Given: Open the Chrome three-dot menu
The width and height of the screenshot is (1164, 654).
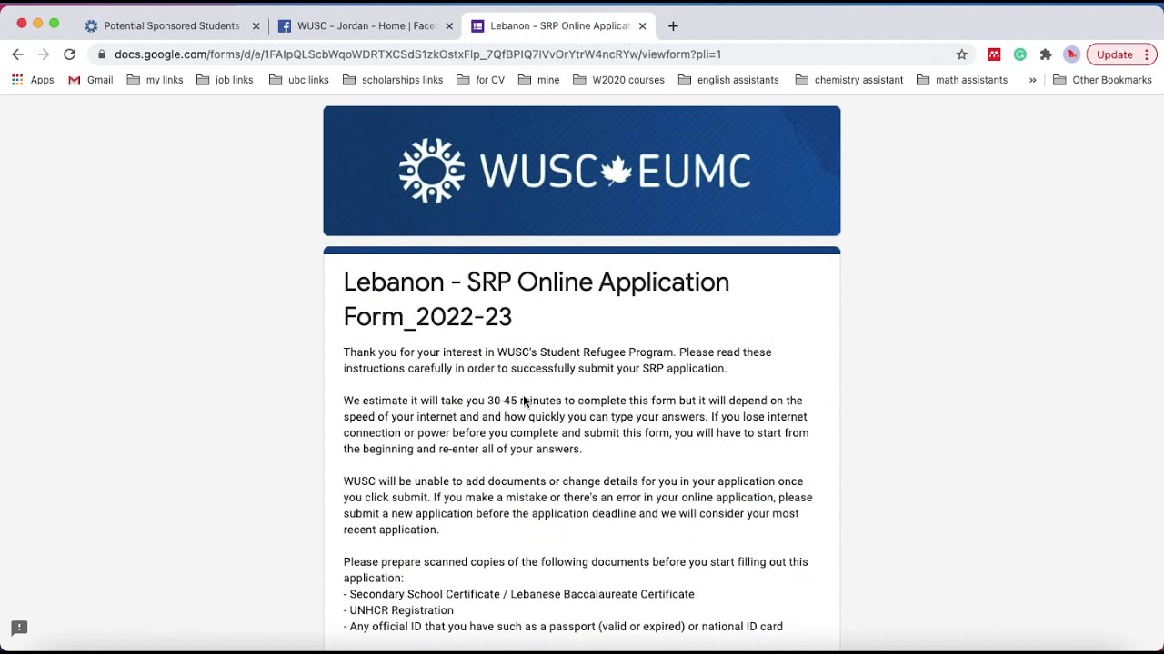Looking at the screenshot, I should click(x=1147, y=54).
